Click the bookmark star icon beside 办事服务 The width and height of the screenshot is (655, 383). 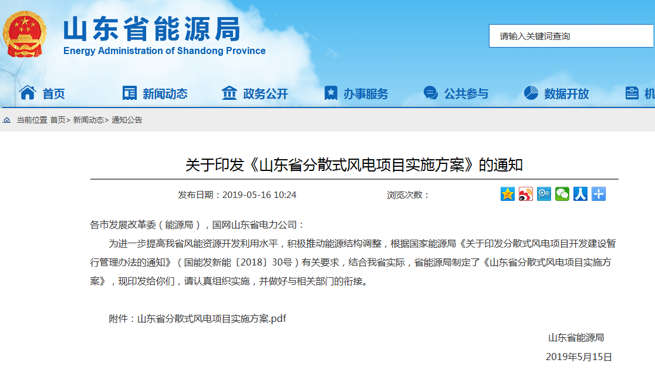click(x=330, y=93)
